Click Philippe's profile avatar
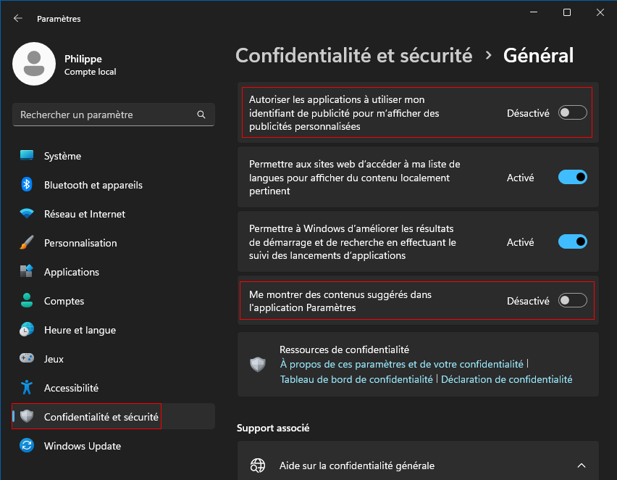 coord(34,64)
